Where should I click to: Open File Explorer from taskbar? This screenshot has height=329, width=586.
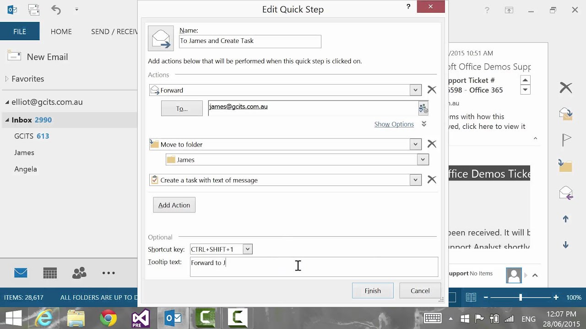[76, 318]
